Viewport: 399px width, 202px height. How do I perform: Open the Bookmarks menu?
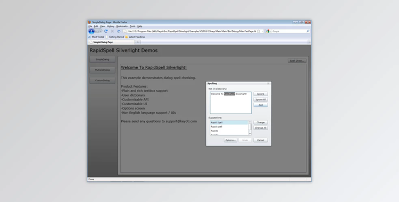(x=122, y=26)
